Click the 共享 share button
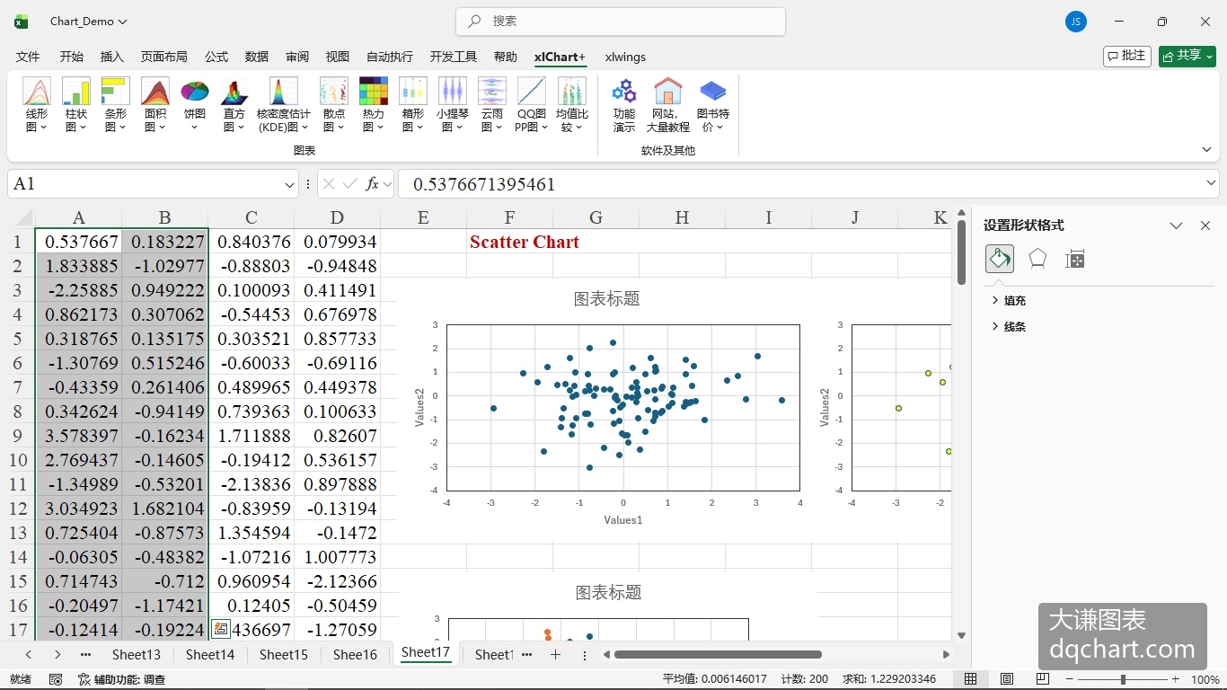 (x=1187, y=56)
